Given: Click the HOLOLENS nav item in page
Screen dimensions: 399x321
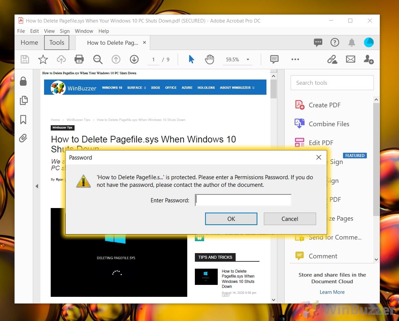Looking at the screenshot, I should [206, 88].
